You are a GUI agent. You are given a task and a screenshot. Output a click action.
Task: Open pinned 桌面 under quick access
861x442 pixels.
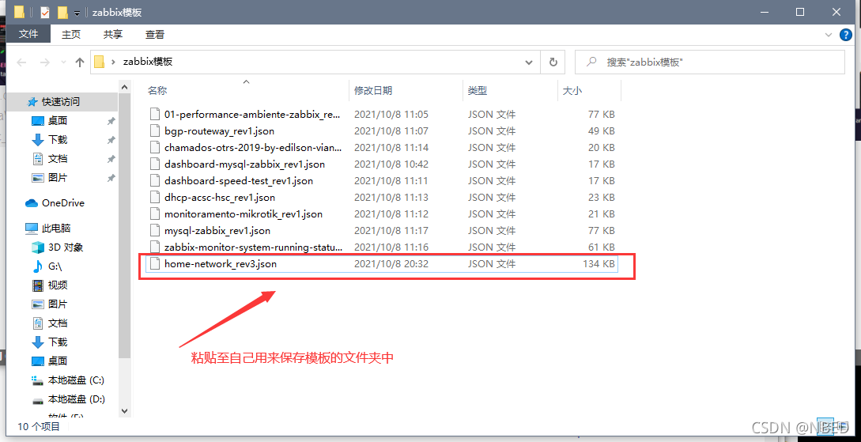(58, 121)
